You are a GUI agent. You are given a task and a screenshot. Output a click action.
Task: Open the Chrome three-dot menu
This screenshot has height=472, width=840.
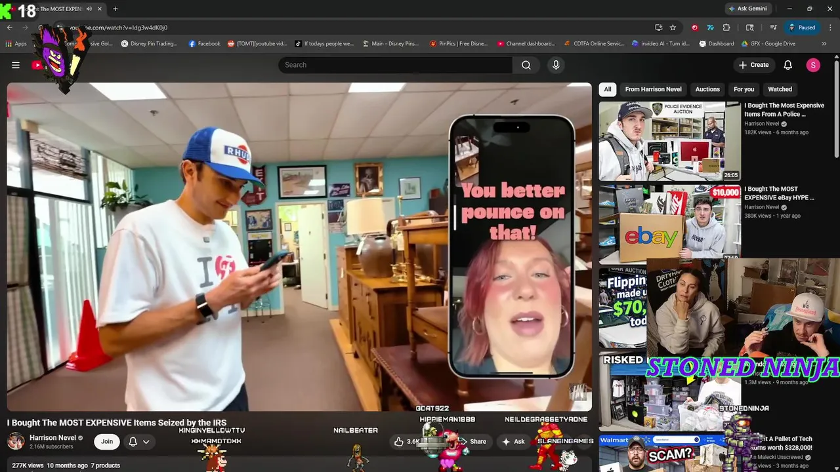tap(829, 28)
